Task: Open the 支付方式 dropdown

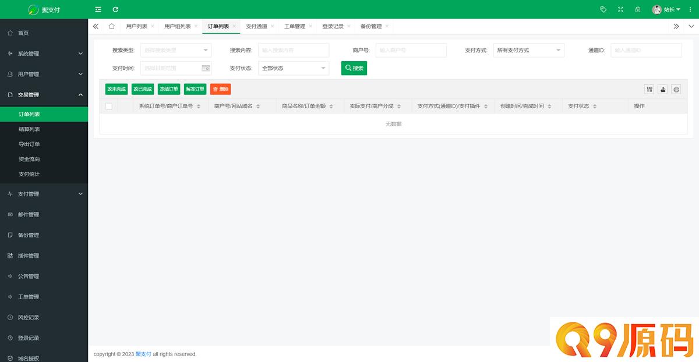Action: 529,50
